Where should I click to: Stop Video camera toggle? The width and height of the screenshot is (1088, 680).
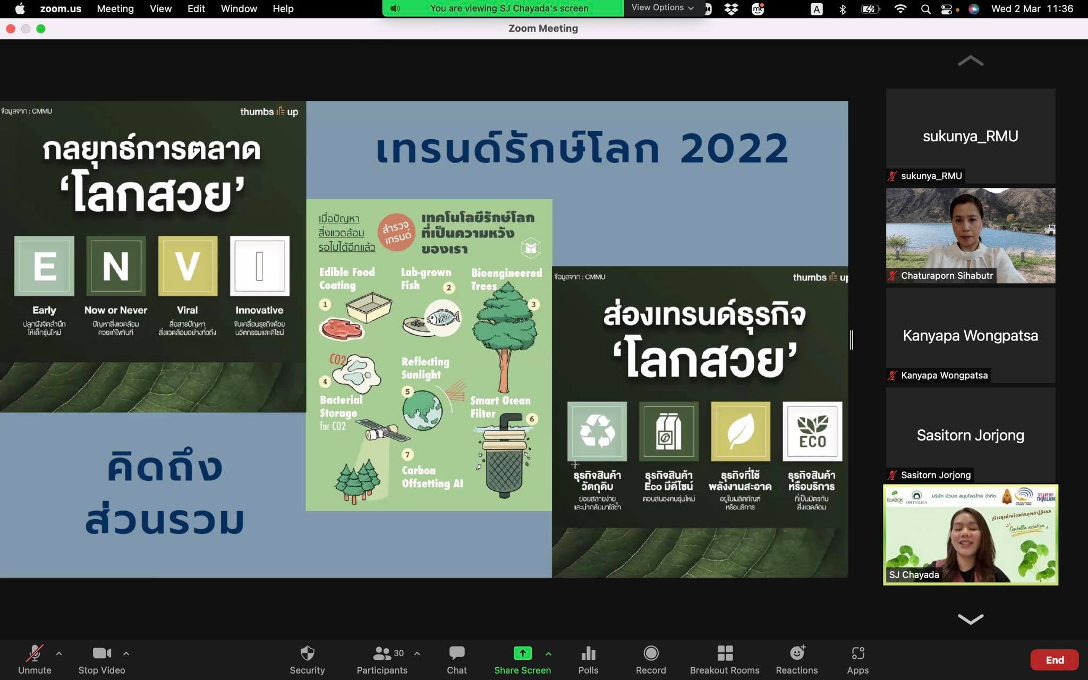click(101, 653)
